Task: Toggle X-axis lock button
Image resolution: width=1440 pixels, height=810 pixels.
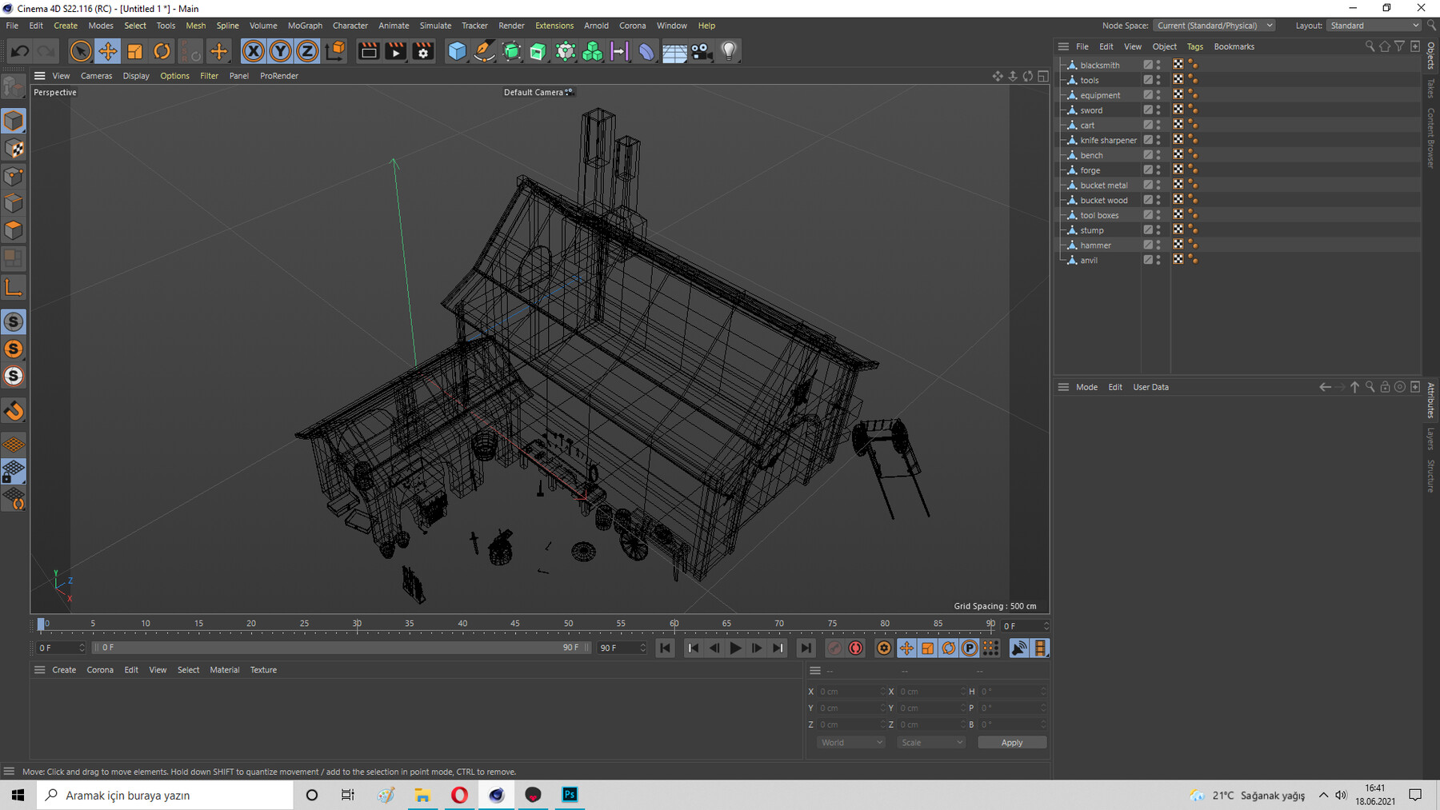Action: click(253, 52)
